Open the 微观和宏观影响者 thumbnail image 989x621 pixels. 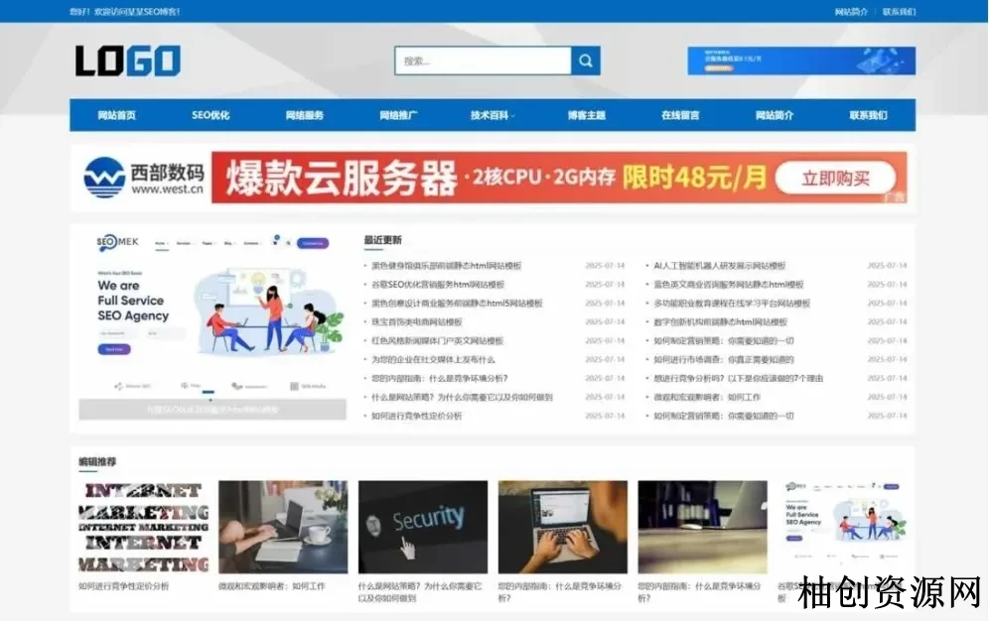point(283,527)
